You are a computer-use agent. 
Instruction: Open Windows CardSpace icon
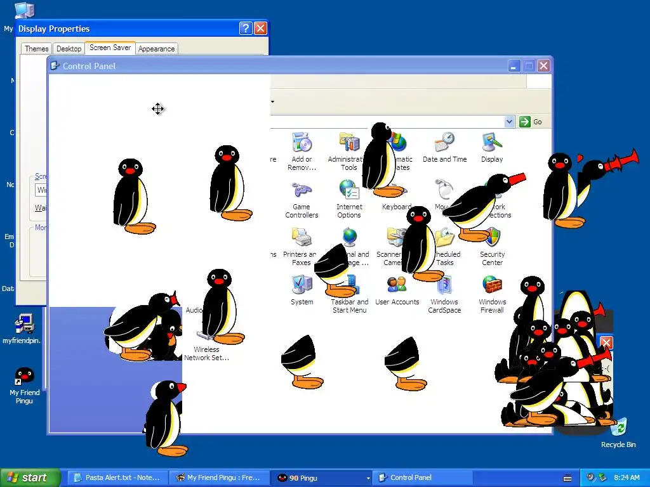444,286
